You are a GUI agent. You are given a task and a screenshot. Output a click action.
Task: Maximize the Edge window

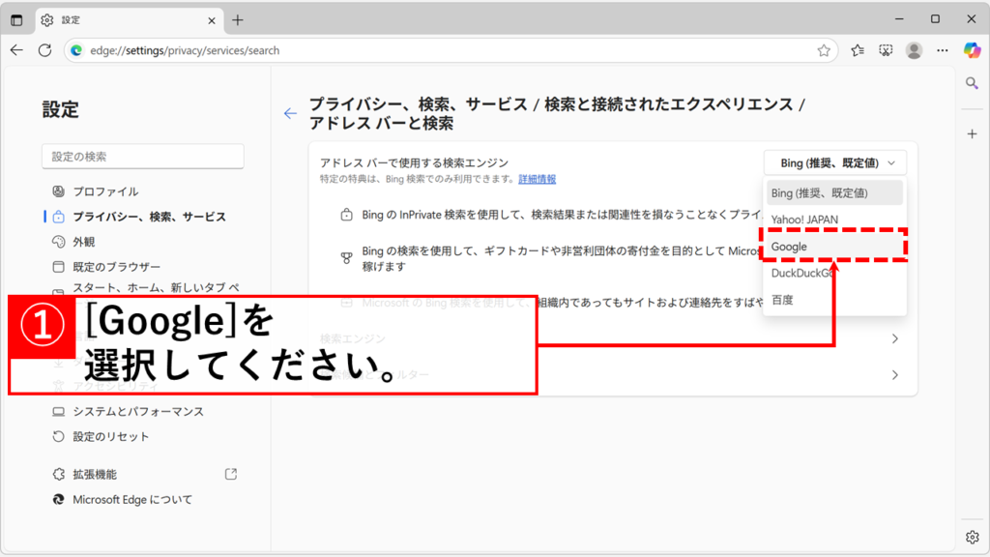pyautogui.click(x=935, y=19)
